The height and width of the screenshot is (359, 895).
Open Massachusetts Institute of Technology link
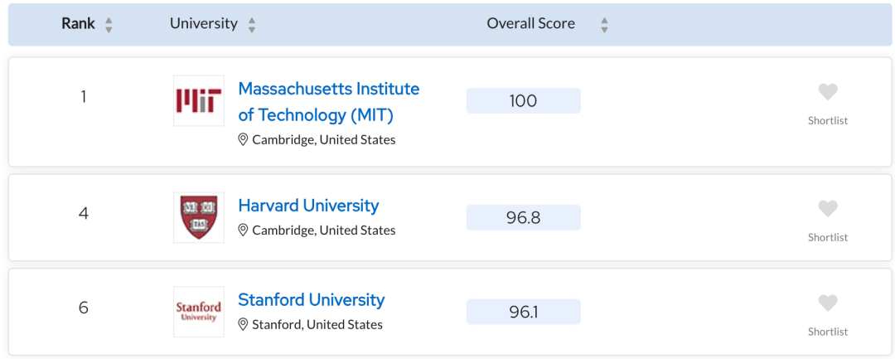point(329,102)
